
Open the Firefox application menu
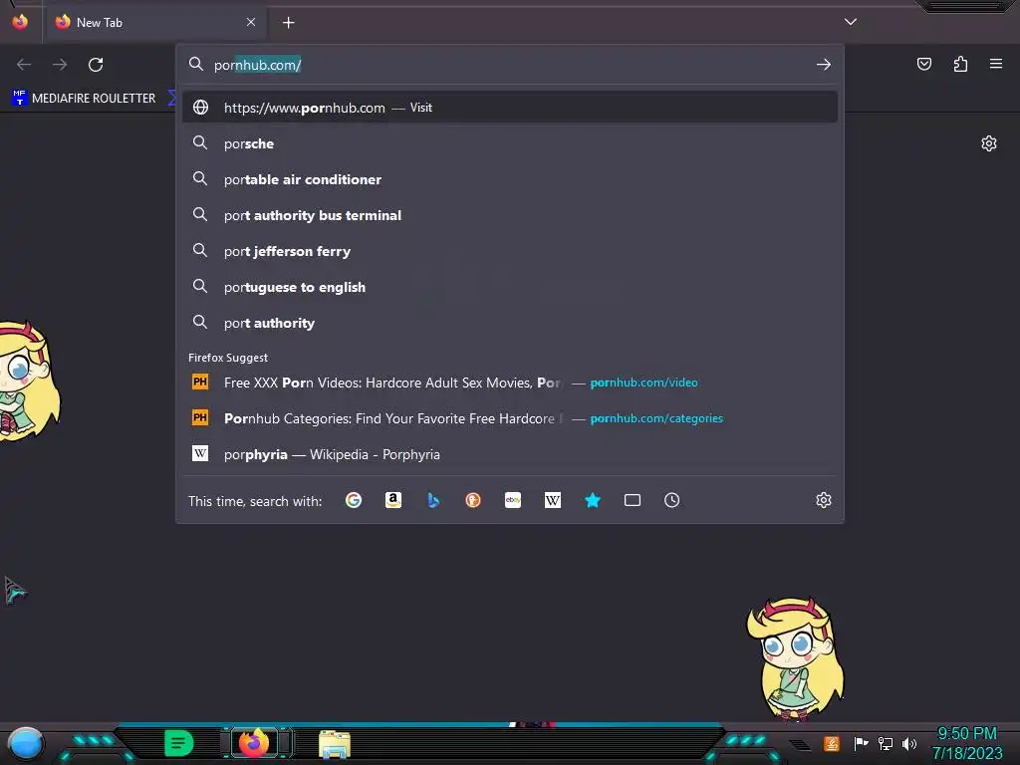coord(996,64)
